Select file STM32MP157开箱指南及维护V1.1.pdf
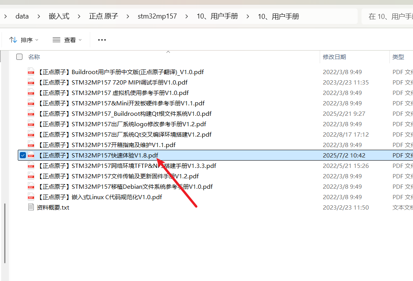 pyautogui.click(x=106, y=145)
